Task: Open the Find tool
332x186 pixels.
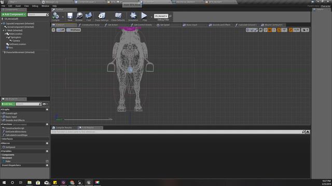Action: (89, 17)
